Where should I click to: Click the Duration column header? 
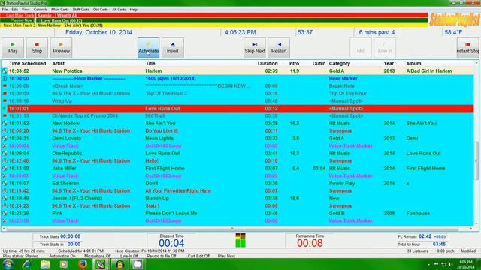(268, 63)
